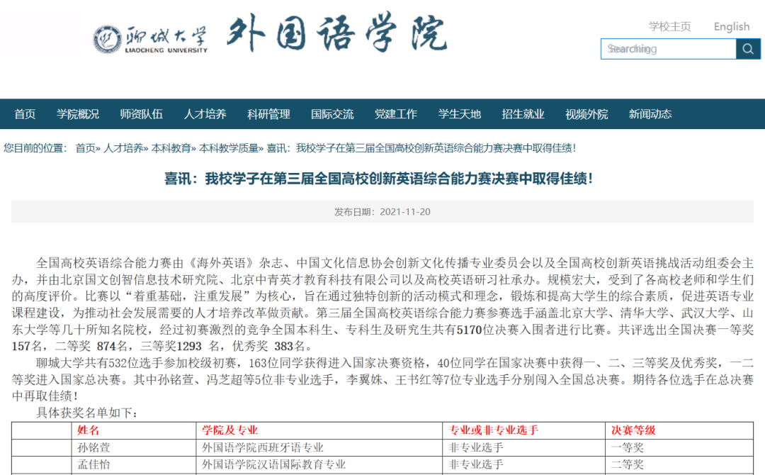
Task: Open the 首页 navigation menu item
Action: pyautogui.click(x=25, y=114)
